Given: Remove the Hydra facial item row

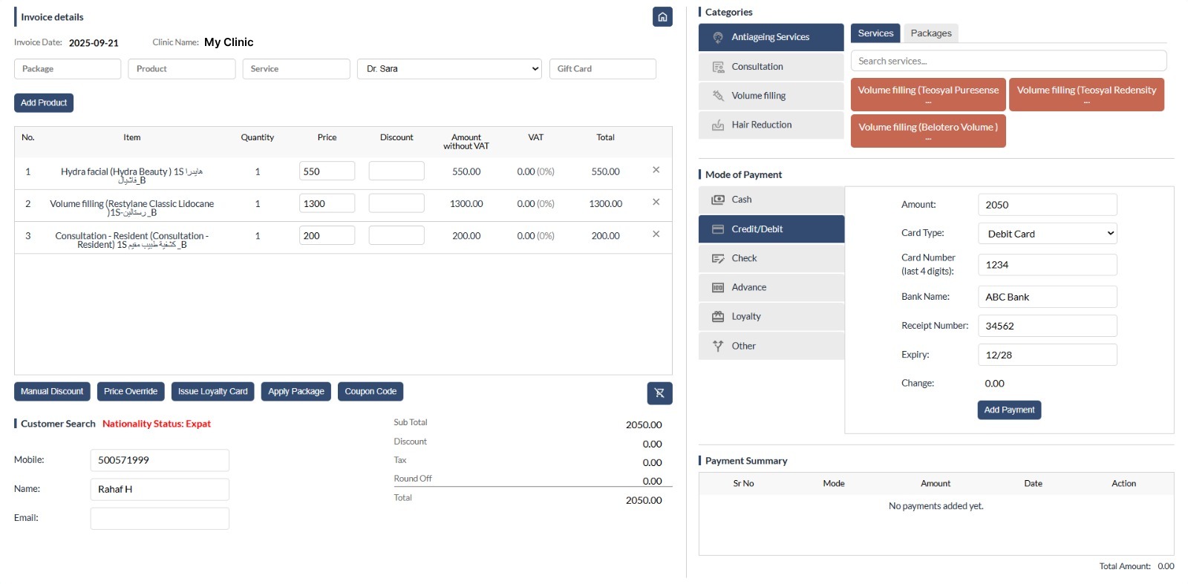Looking at the screenshot, I should tap(656, 170).
